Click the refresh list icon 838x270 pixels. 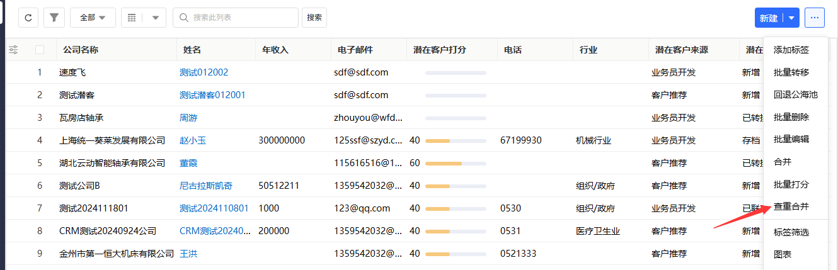(28, 18)
